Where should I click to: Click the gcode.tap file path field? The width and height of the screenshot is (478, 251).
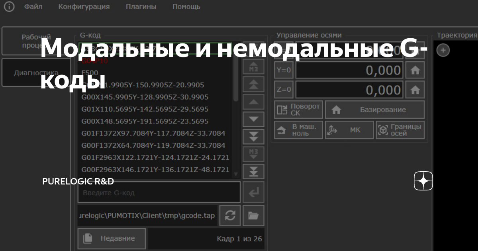[x=148, y=216]
